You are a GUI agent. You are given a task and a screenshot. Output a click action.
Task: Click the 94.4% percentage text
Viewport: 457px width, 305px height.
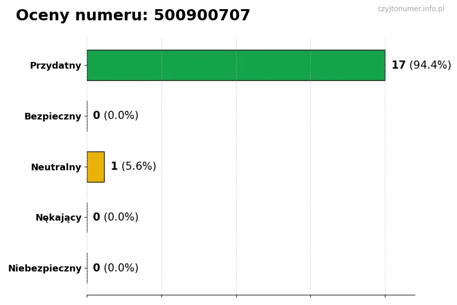point(430,65)
